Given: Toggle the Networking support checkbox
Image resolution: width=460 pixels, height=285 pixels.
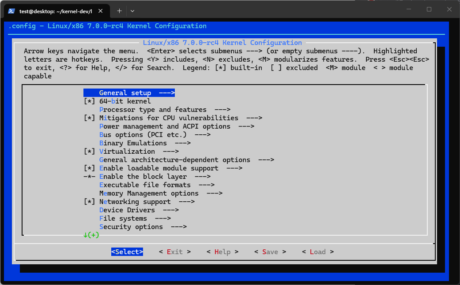Looking at the screenshot, I should pos(90,202).
